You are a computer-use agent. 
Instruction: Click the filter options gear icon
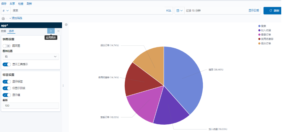(x=3, y=18)
